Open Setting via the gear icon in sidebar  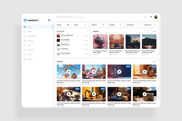click(25, 59)
